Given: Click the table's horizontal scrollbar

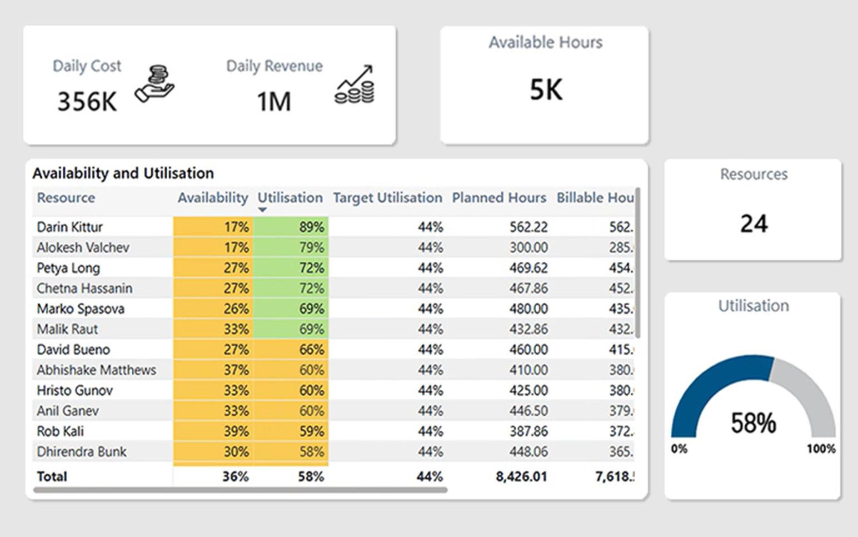Looking at the screenshot, I should click(240, 490).
